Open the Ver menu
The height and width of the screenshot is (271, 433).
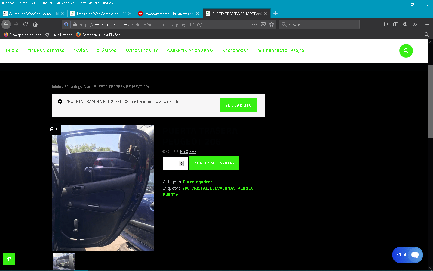click(x=33, y=3)
